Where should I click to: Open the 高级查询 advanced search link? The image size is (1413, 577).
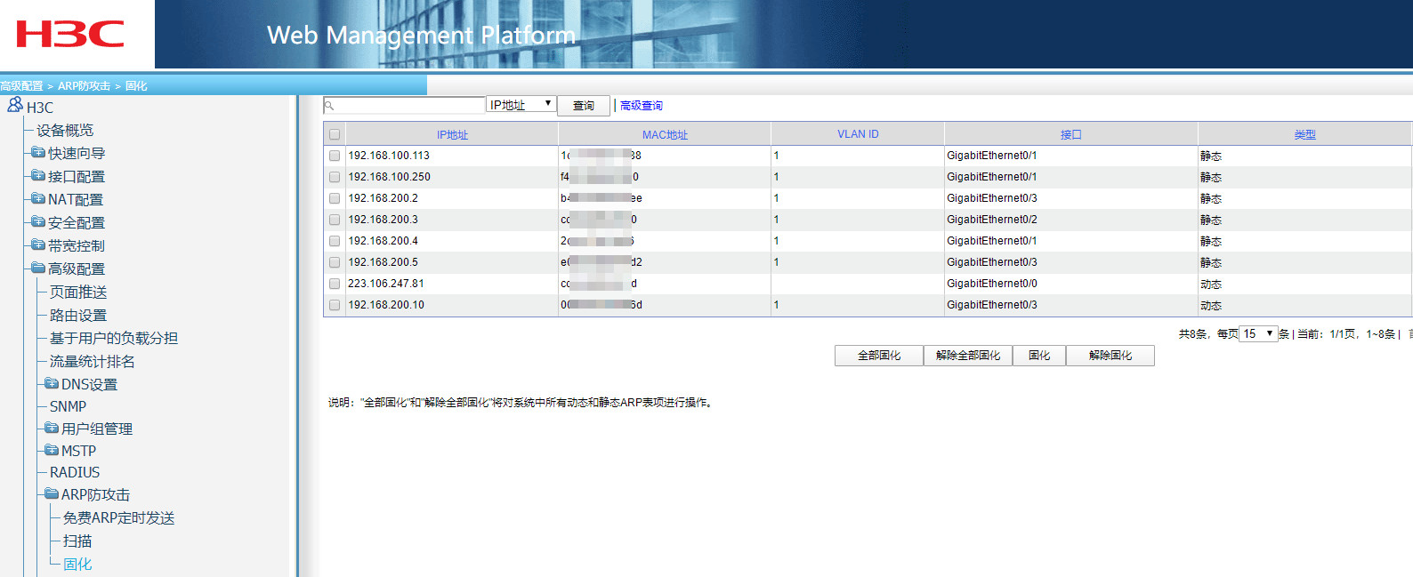(x=642, y=106)
